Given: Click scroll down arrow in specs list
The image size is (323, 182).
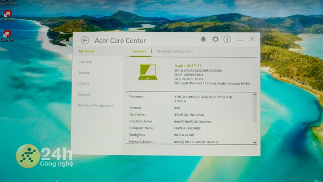Looking at the screenshot, I should click(255, 142).
